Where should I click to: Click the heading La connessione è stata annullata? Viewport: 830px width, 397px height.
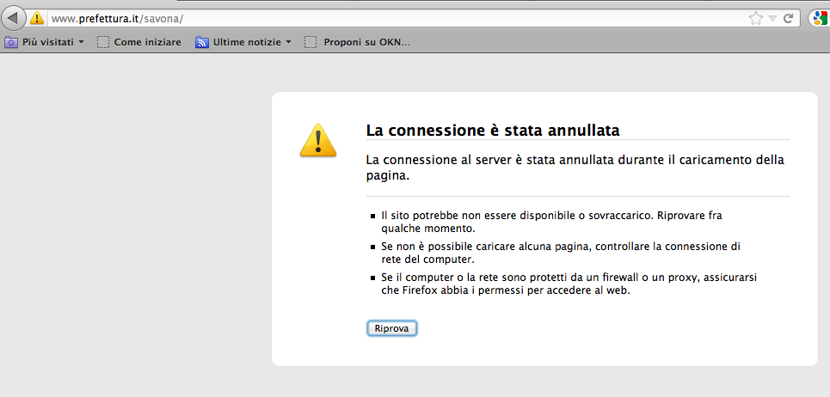click(x=493, y=130)
